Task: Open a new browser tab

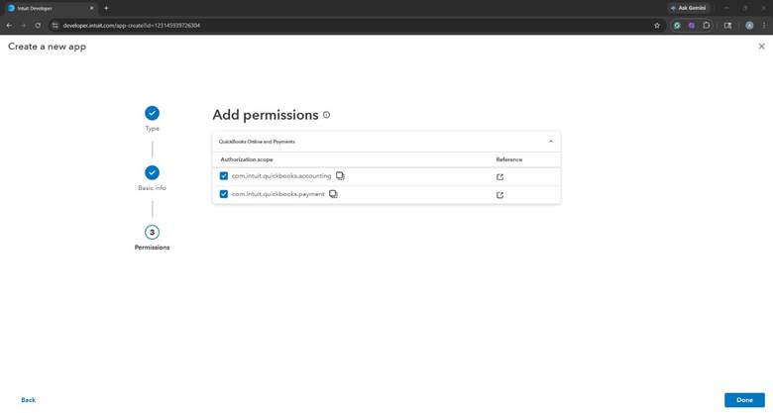Action: (x=106, y=8)
